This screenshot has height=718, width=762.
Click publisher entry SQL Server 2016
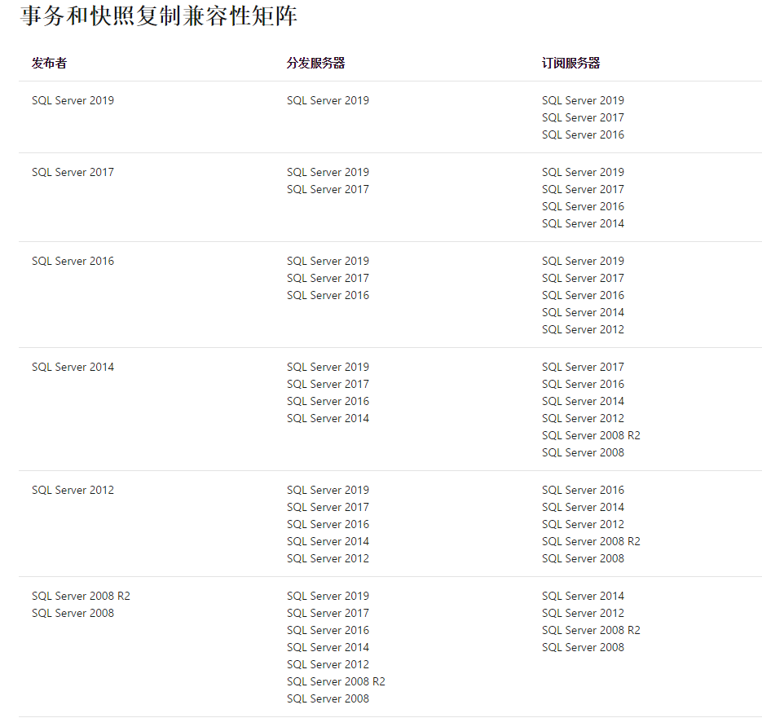click(x=73, y=262)
